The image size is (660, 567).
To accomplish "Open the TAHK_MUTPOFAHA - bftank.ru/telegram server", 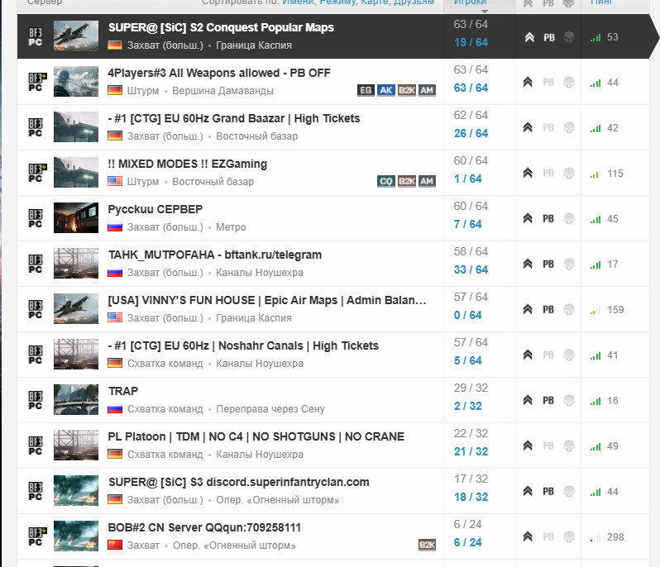I will [x=215, y=255].
